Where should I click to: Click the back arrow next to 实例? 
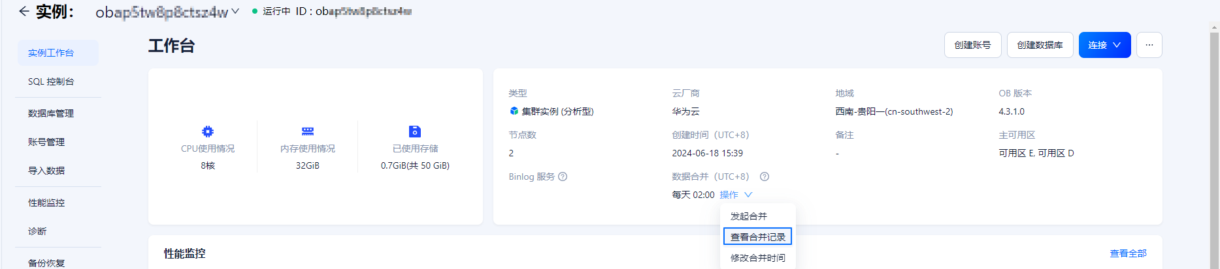24,11
